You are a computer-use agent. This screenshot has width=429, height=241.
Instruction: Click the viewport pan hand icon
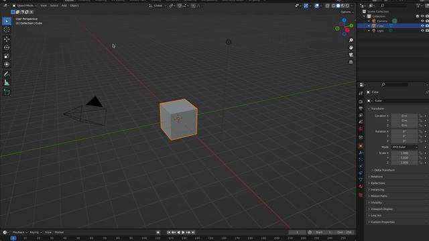351,48
